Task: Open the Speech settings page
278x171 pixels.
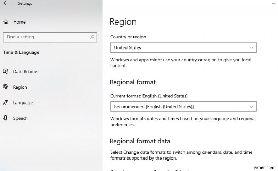Action: (20, 118)
